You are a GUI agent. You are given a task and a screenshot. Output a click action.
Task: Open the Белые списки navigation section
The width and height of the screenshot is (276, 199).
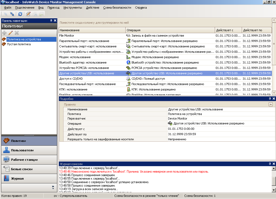pyautogui.click(x=22, y=169)
